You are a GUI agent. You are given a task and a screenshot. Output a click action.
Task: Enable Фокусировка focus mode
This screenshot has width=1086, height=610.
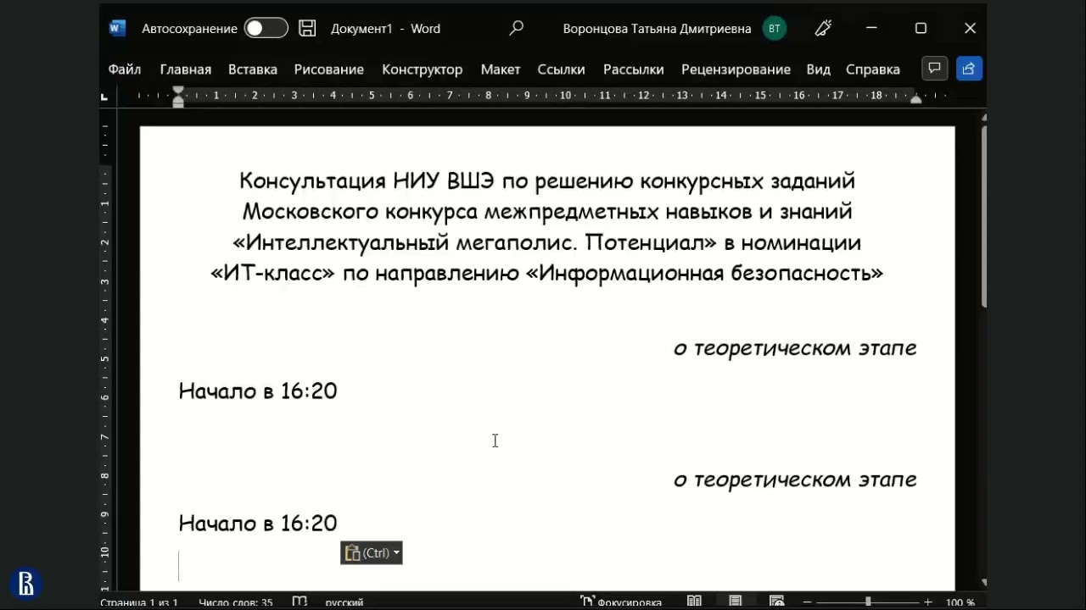(x=621, y=602)
